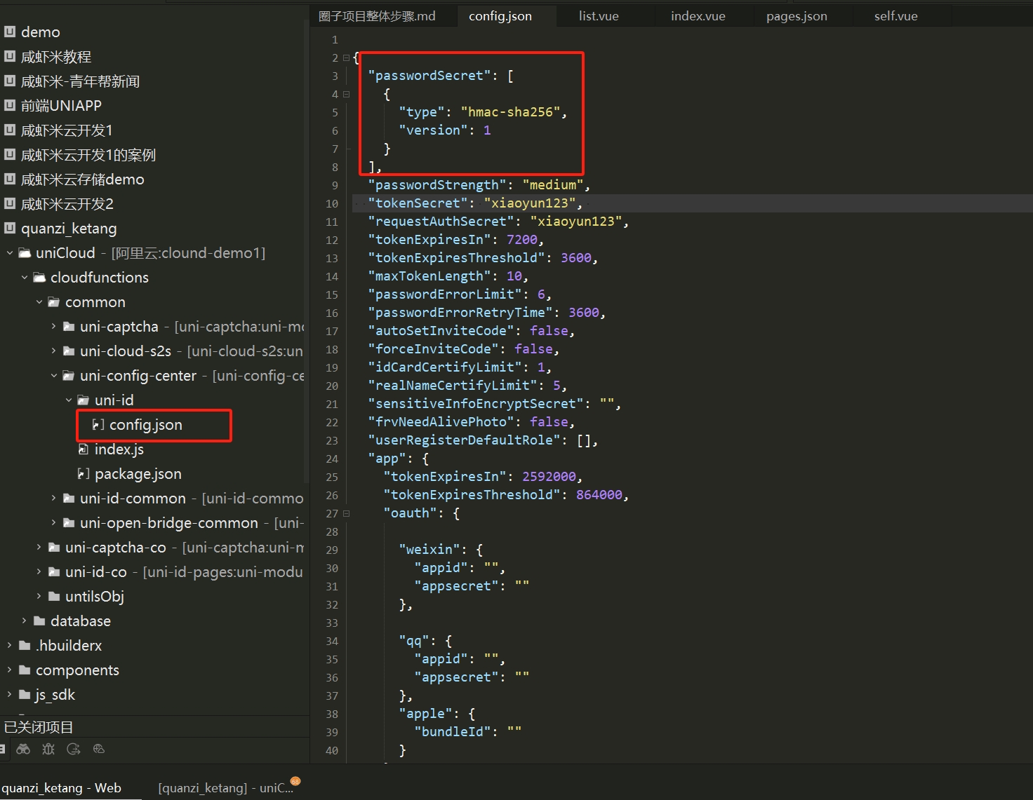Viewport: 1033px width, 800px height.
Task: Collapse the code fold marker on line 2
Action: (x=346, y=57)
